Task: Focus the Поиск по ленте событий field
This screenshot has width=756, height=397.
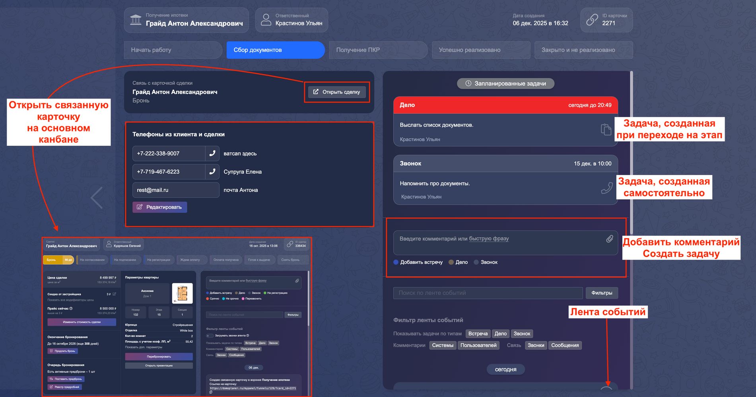Action: [x=488, y=293]
